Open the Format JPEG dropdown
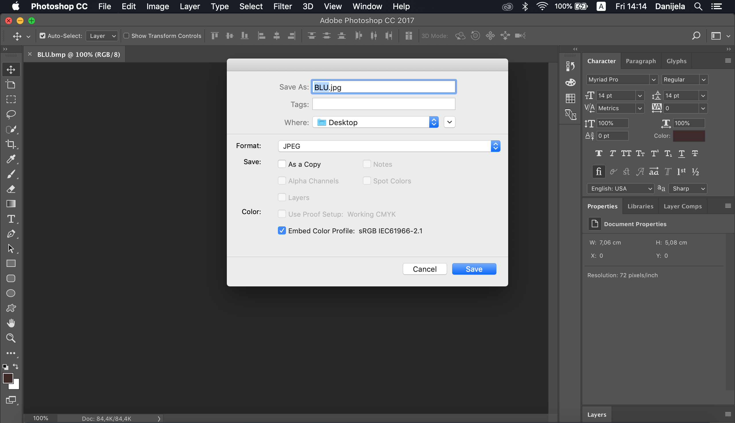The width and height of the screenshot is (735, 423). pyautogui.click(x=389, y=146)
